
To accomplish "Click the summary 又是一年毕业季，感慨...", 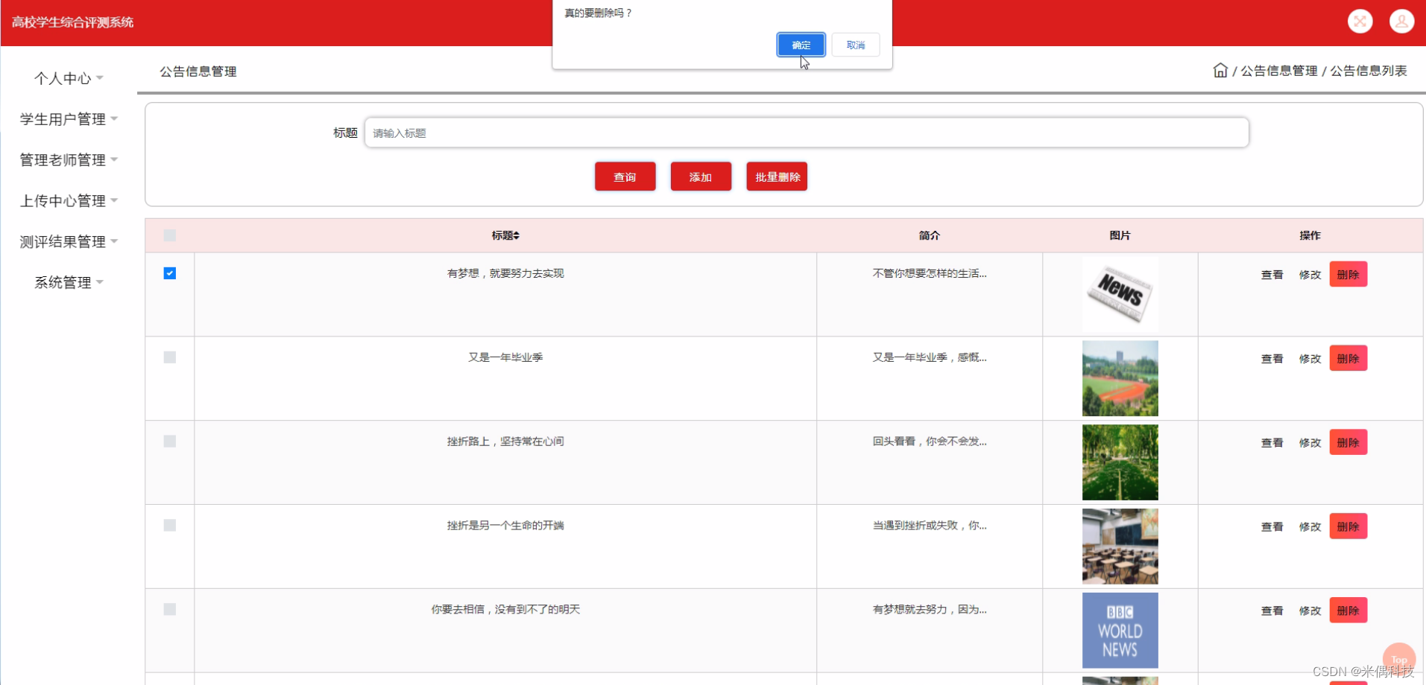I will coord(930,357).
